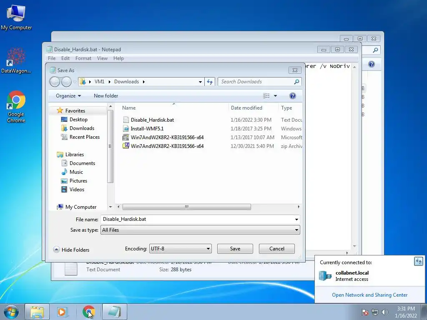This screenshot has width=427, height=320.
Task: Open Windows Explorer from taskbar
Action: (x=37, y=312)
